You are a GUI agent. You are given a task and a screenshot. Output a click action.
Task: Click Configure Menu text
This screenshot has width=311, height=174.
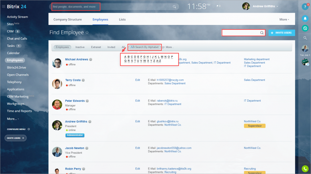coord(16,129)
